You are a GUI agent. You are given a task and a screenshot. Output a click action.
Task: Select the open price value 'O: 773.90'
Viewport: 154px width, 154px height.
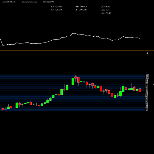(57, 6)
